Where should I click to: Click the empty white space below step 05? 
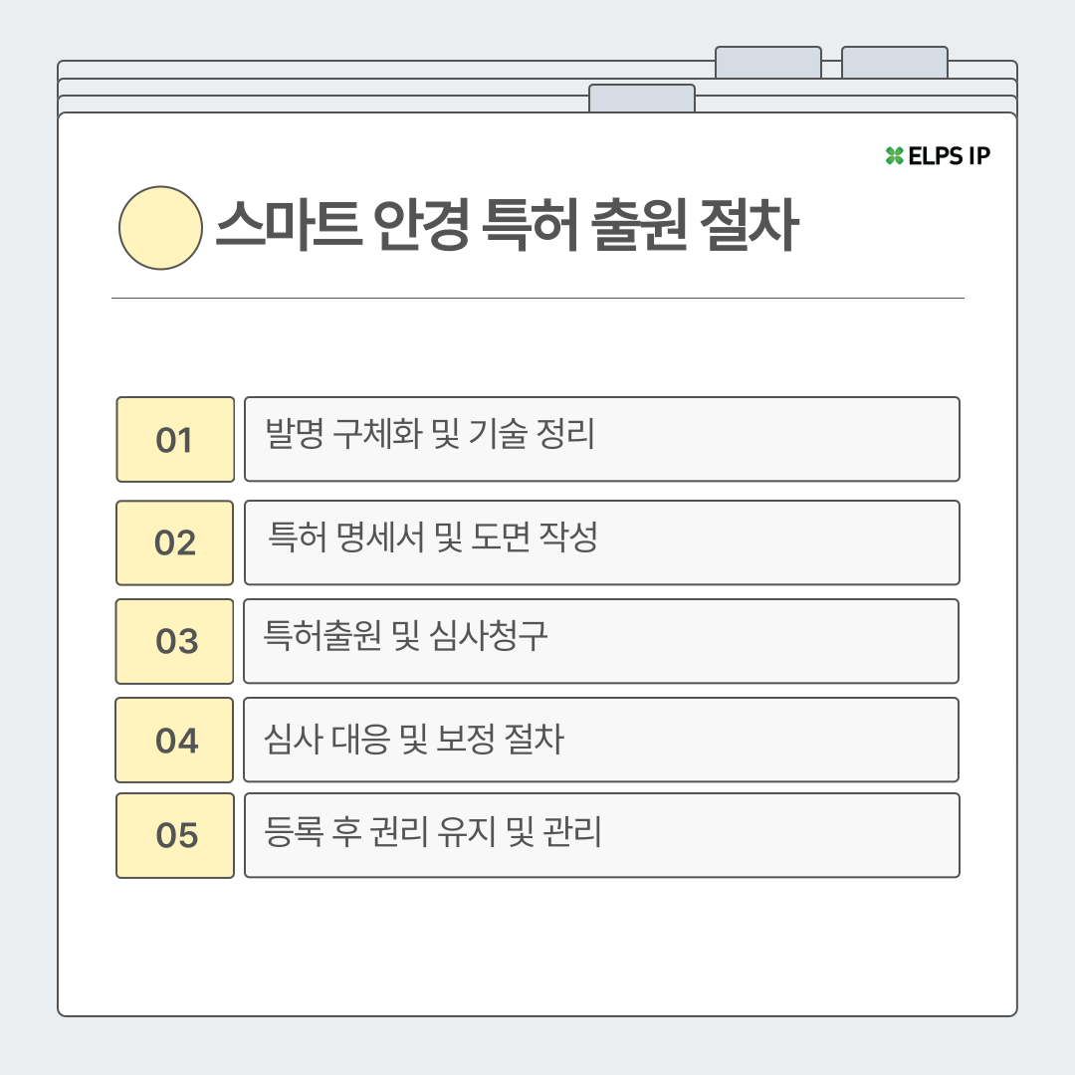pos(537,946)
